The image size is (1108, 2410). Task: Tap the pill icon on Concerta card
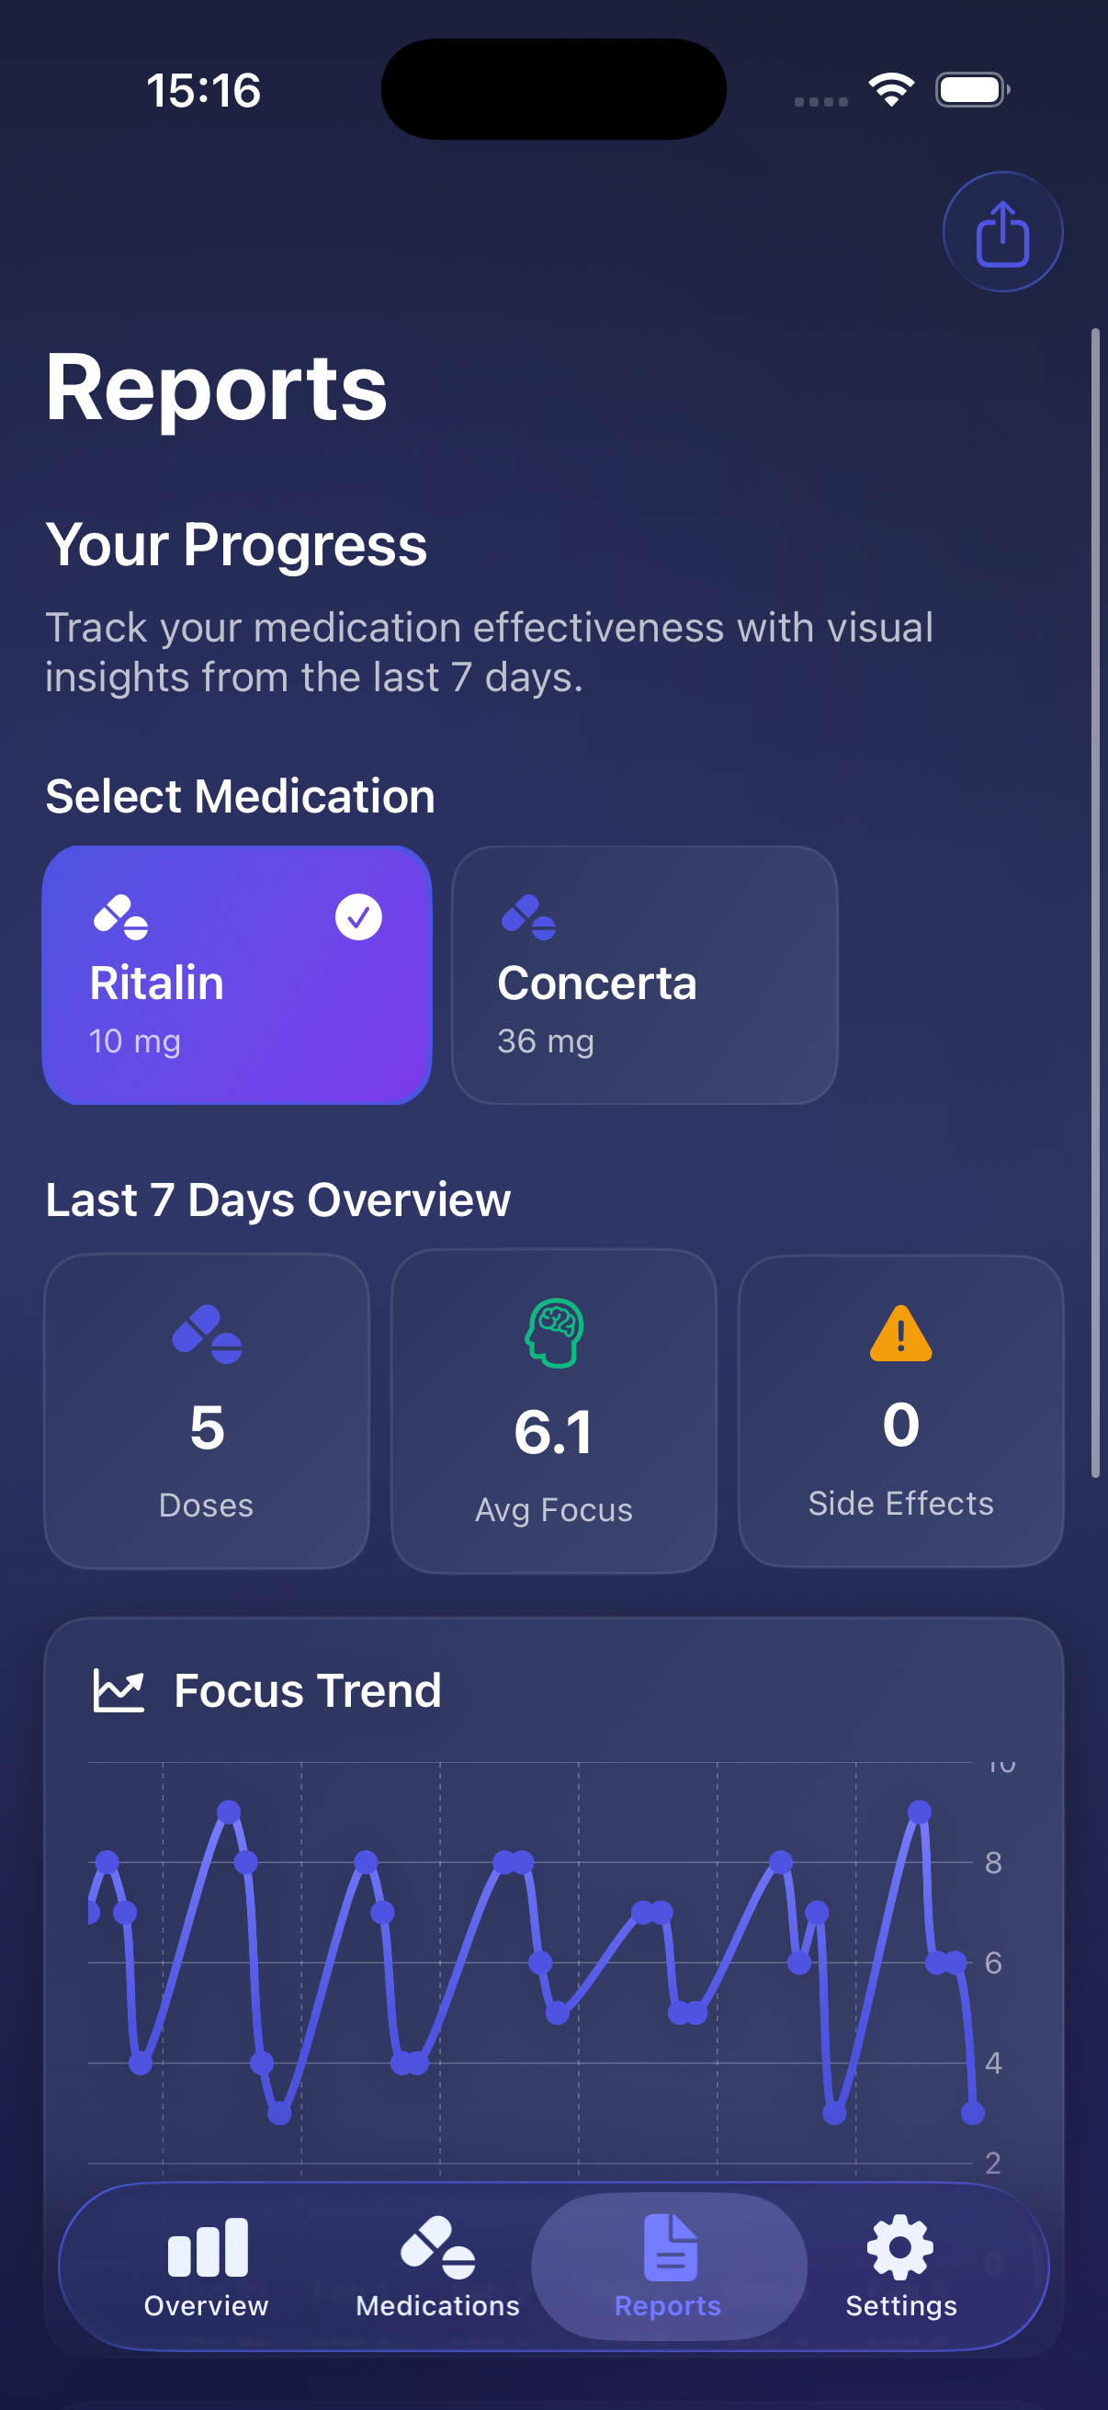(x=528, y=917)
